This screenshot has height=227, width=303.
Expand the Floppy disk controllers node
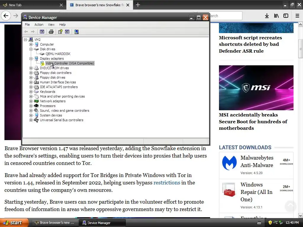click(31, 73)
